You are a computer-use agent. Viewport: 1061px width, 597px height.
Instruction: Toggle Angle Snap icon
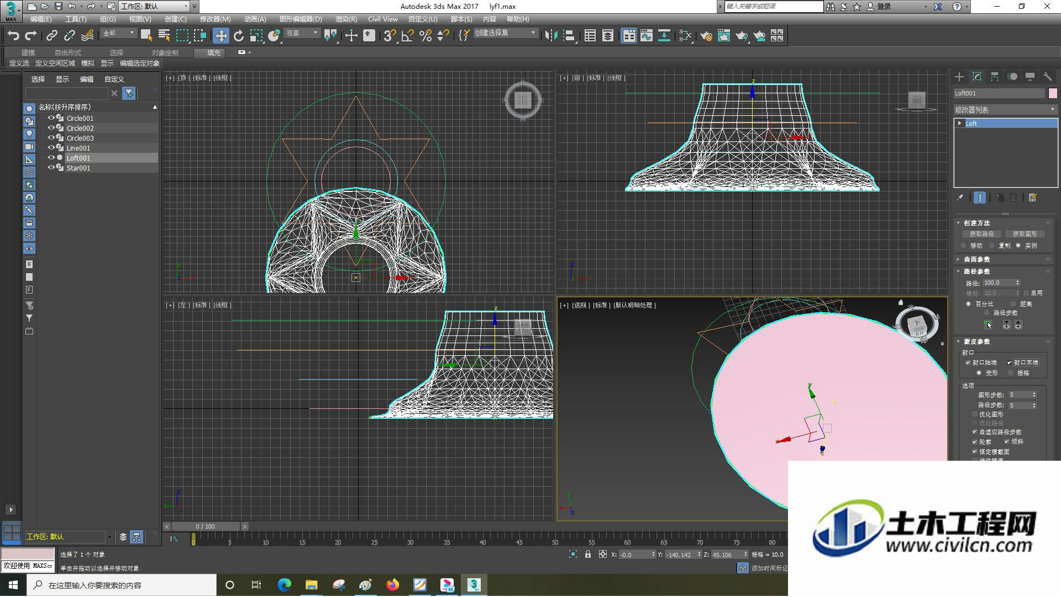point(407,36)
